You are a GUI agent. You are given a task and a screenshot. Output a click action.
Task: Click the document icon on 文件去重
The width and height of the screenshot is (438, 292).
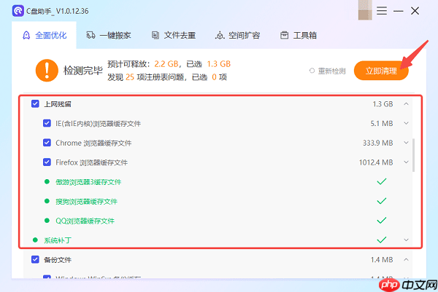(155, 35)
